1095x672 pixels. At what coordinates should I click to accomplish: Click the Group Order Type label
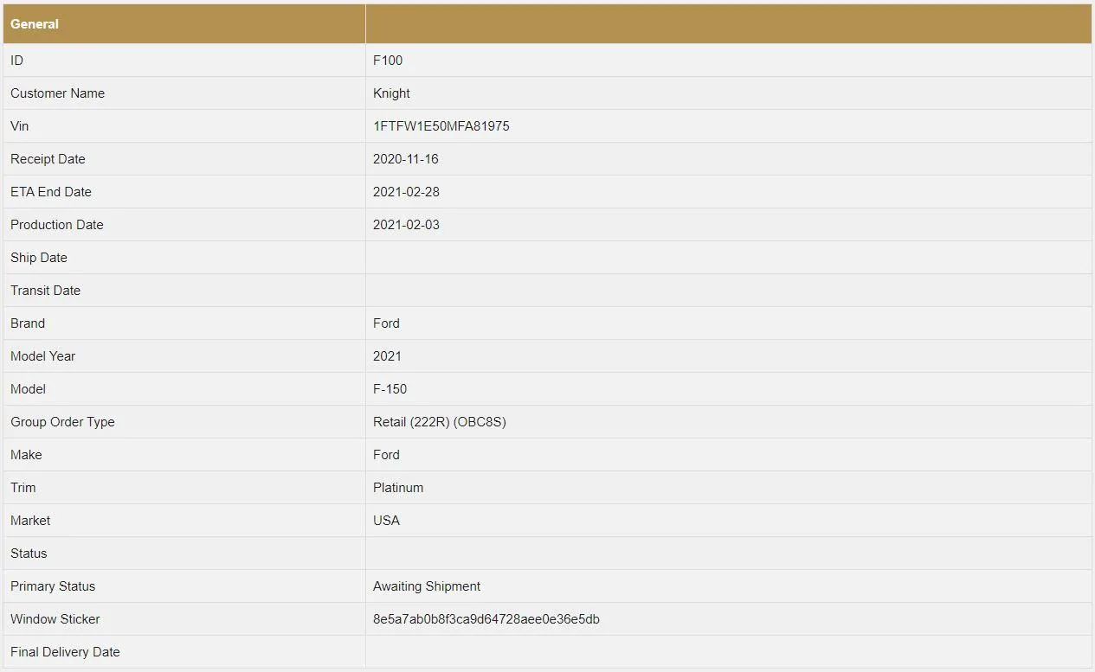[62, 422]
